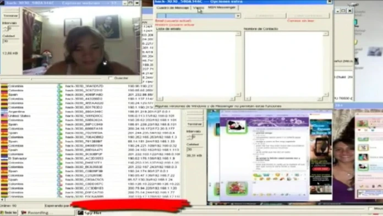Click status icon beside the El Salvador row
383x216 pixels.
[59, 159]
